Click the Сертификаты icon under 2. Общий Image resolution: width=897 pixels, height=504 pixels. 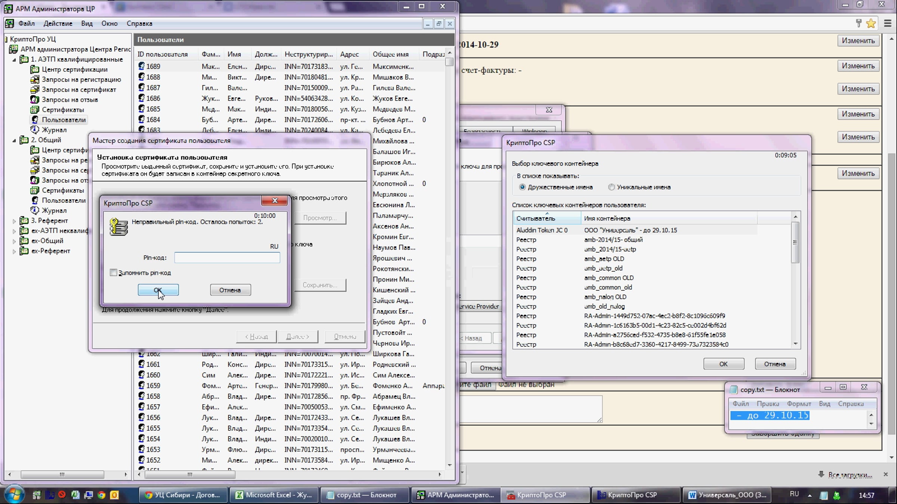pyautogui.click(x=35, y=190)
